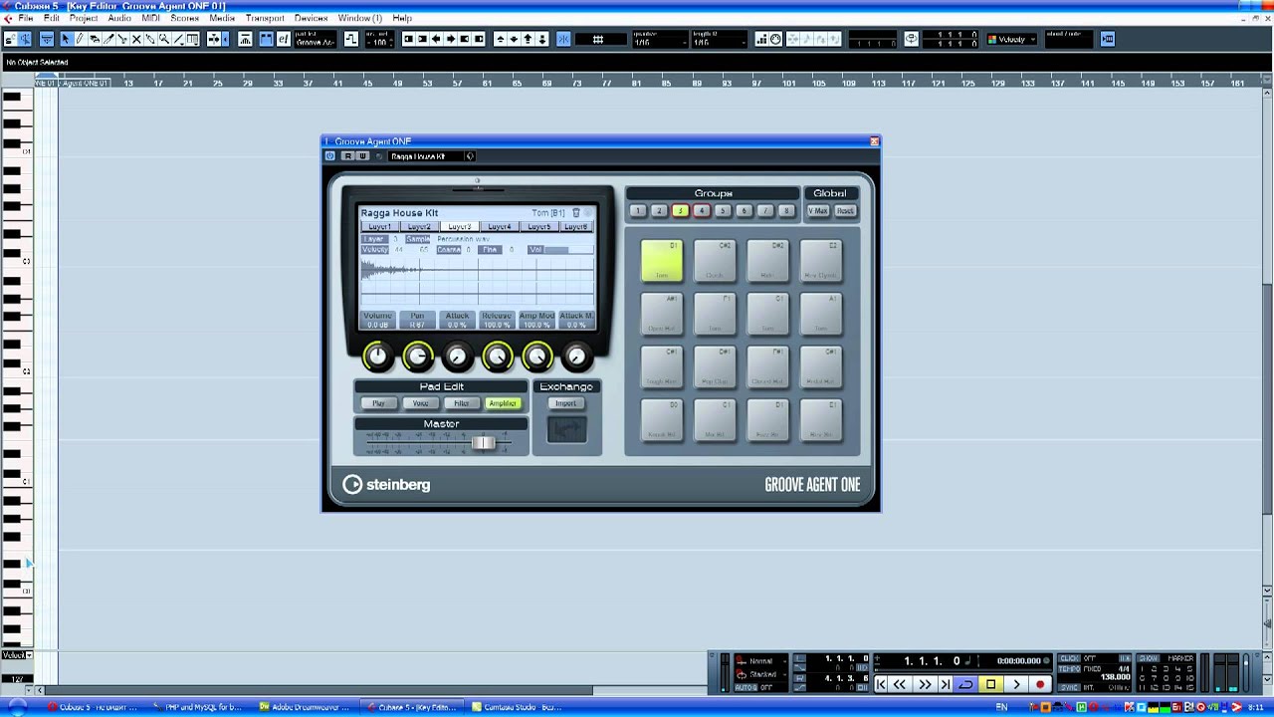Select the Erase tool
Image resolution: width=1274 pixels, height=717 pixels.
coord(94,39)
